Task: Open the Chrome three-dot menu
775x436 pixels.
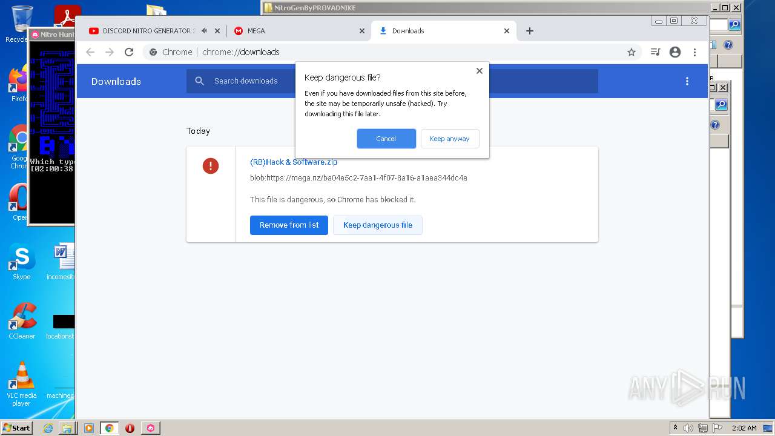Action: [695, 52]
